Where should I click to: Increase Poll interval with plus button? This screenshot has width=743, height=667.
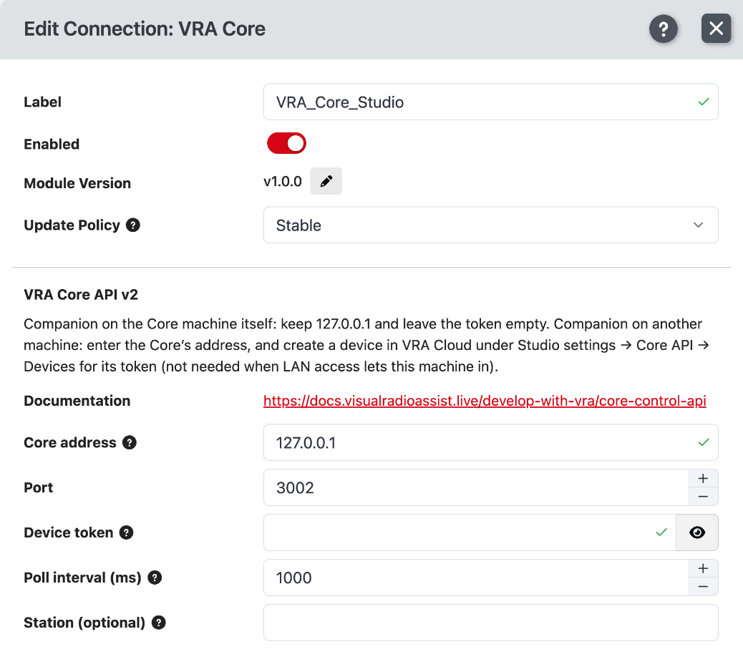(x=703, y=568)
